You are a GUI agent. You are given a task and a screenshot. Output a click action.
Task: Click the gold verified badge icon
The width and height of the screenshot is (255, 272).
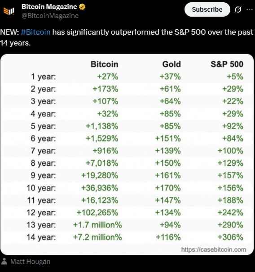[82, 7]
